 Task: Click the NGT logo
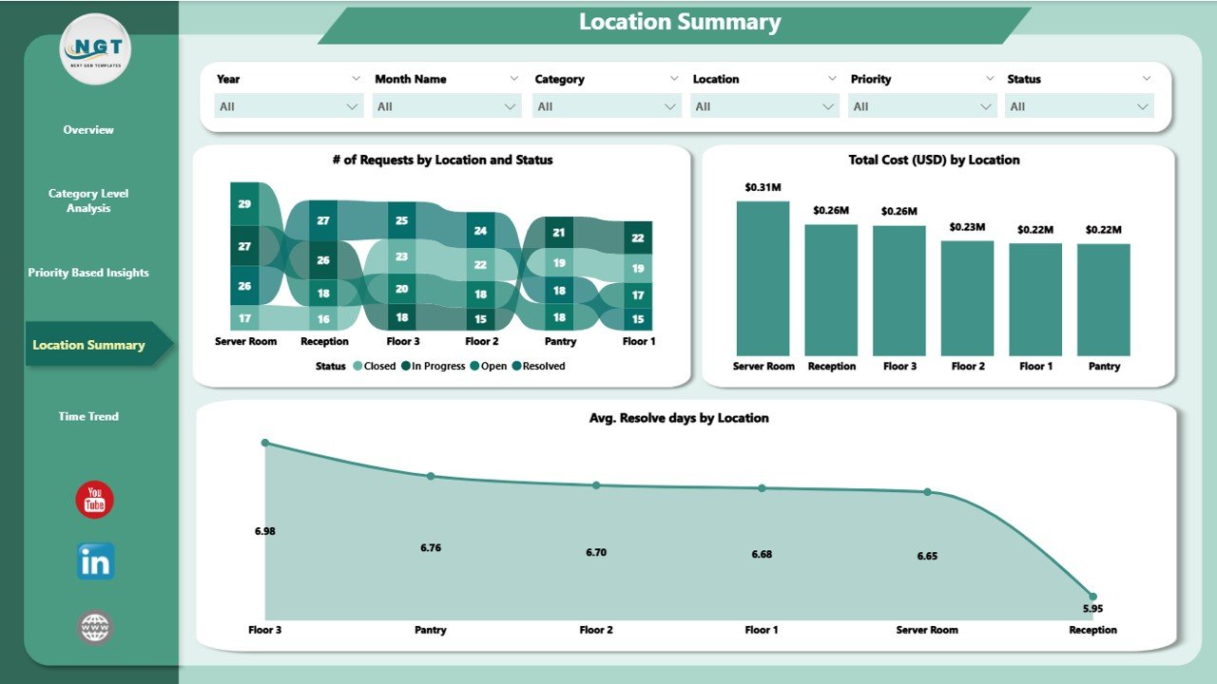point(95,48)
